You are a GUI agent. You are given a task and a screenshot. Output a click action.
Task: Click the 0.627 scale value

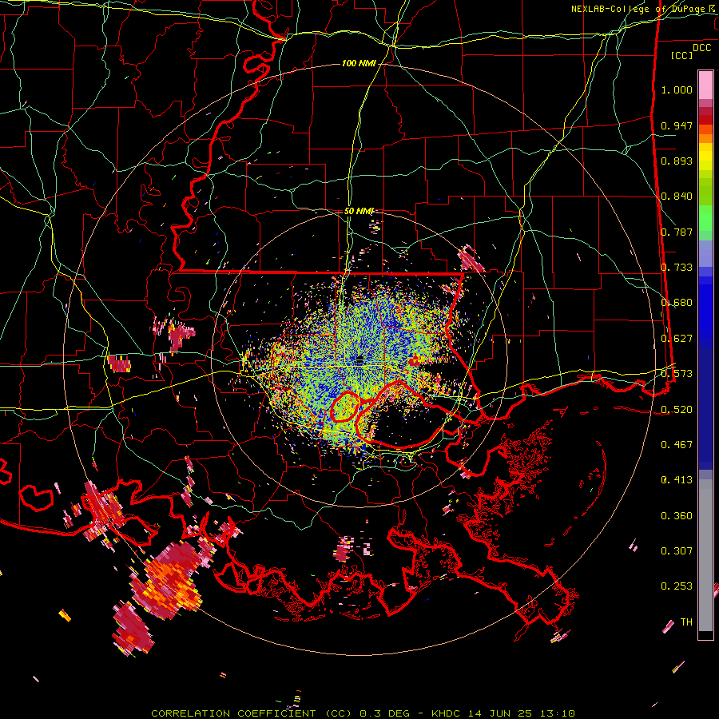(677, 339)
